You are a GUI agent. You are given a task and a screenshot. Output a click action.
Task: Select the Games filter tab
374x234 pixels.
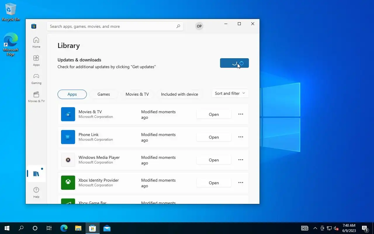104,94
